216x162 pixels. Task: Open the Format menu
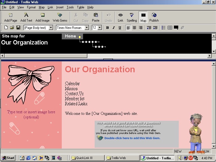click(31, 7)
